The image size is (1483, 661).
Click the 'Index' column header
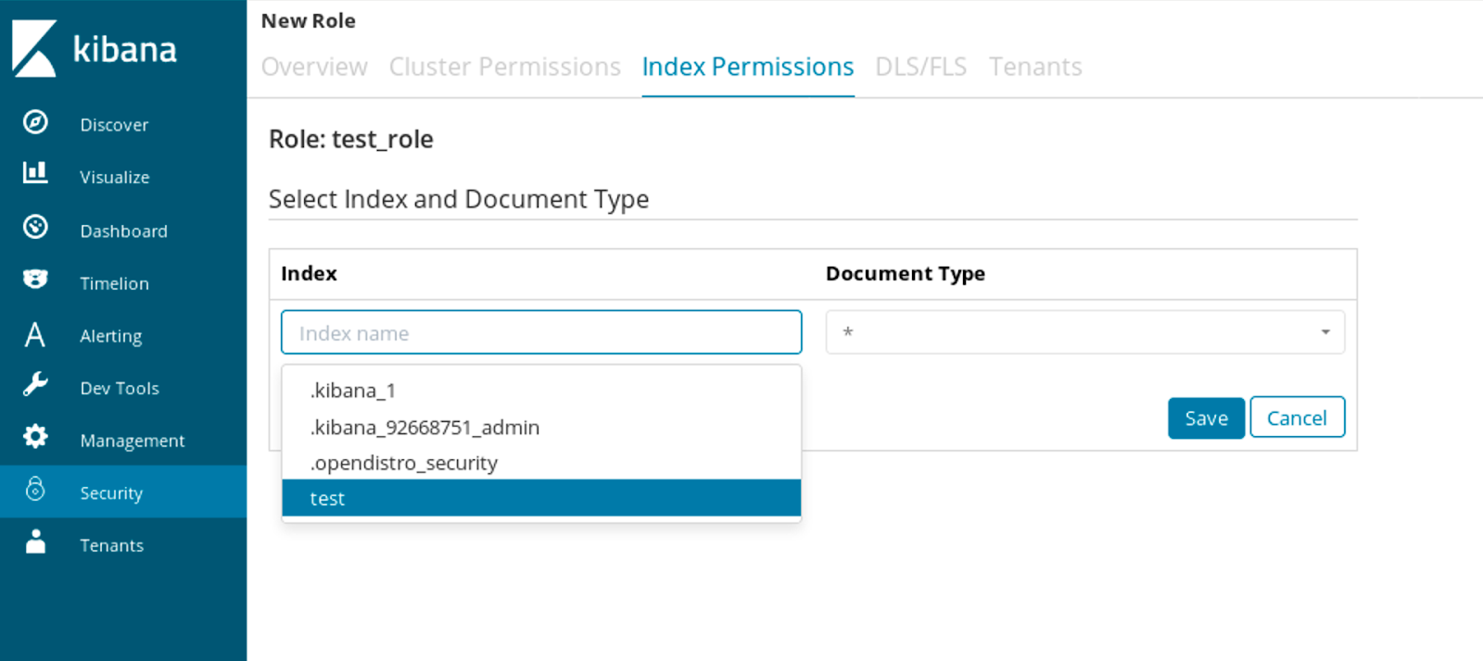pos(309,273)
